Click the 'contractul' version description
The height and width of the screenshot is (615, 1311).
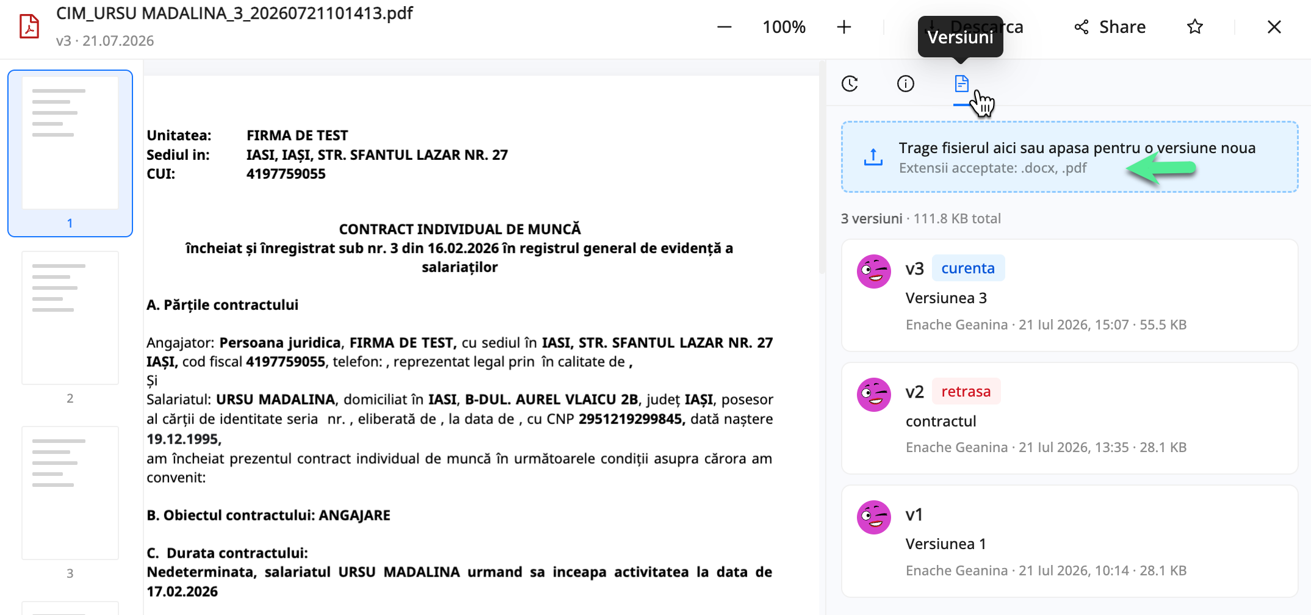941,422
